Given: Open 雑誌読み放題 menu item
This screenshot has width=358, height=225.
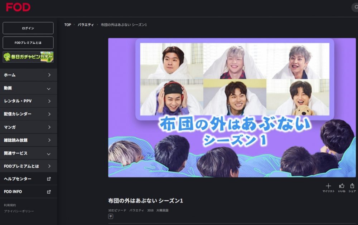Looking at the screenshot, I should [28, 140].
